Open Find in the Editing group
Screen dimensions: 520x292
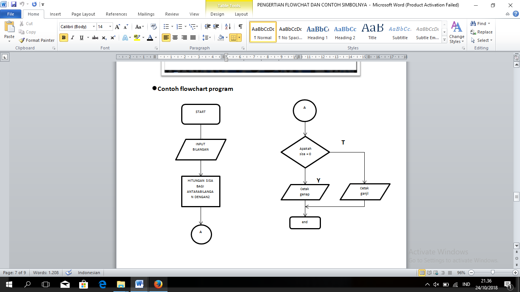pos(478,23)
